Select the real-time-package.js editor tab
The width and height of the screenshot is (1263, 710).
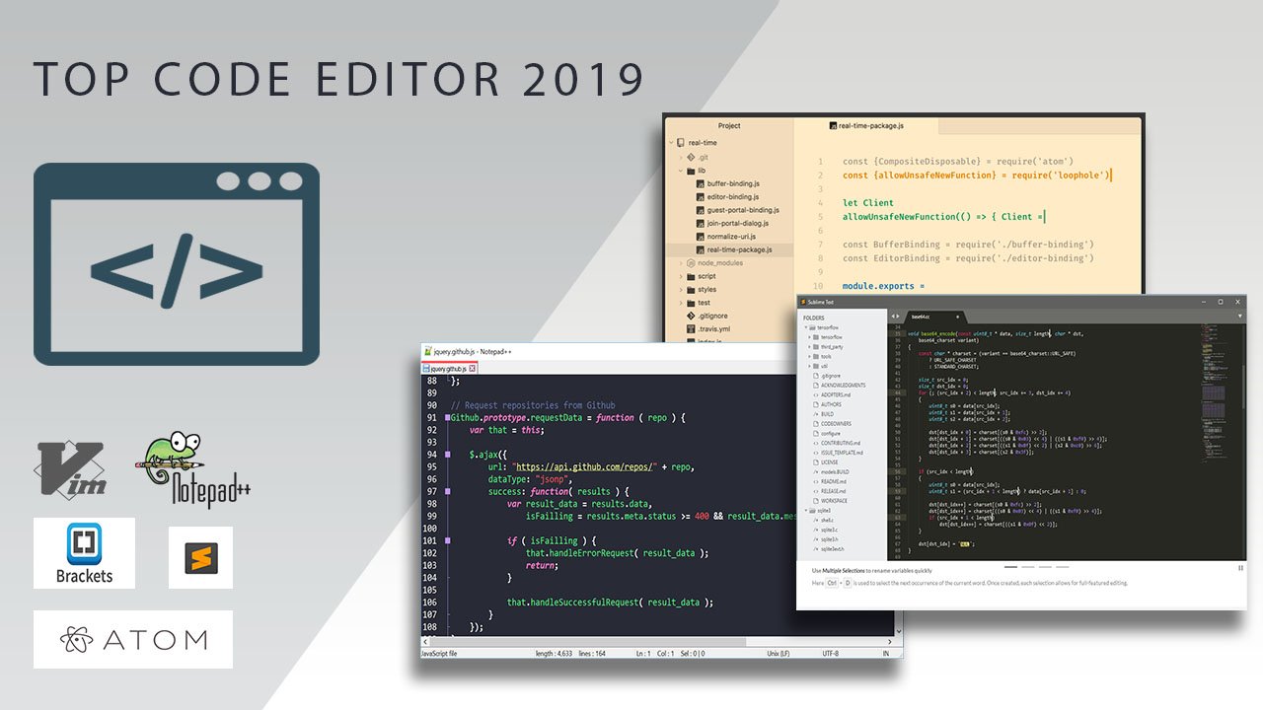(x=866, y=126)
